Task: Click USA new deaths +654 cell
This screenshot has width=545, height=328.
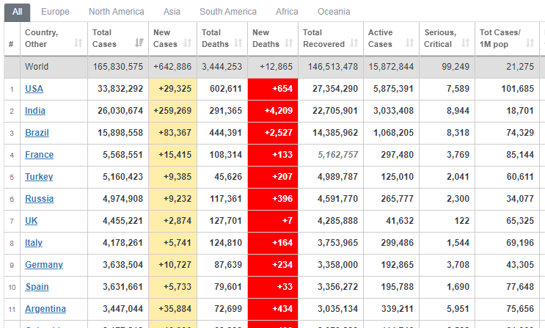Action: point(273,89)
